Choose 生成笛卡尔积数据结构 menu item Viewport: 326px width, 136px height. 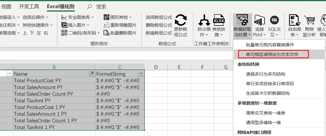[280, 93]
